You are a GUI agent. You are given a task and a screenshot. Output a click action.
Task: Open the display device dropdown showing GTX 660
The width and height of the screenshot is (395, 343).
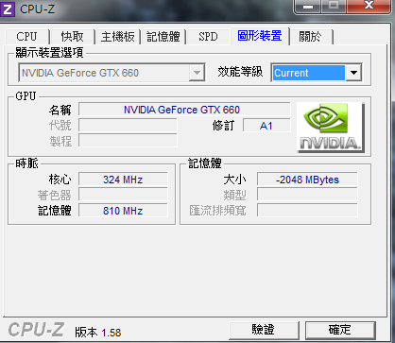click(112, 73)
